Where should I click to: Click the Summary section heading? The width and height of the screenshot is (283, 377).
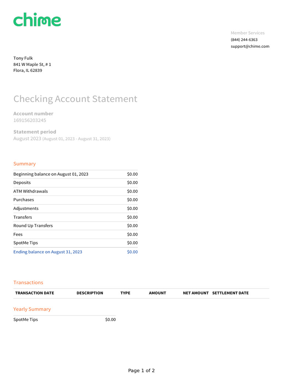(25, 164)
